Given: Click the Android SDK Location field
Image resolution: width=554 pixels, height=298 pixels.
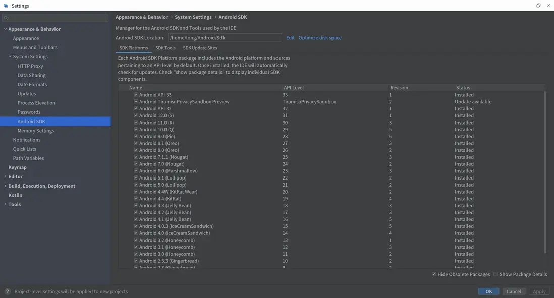Looking at the screenshot, I should tap(225, 38).
